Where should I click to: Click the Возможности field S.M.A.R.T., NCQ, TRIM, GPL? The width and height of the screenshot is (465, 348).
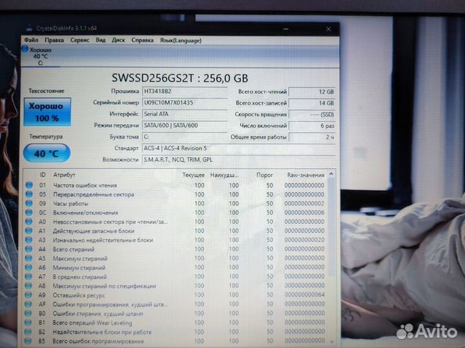coord(239,160)
